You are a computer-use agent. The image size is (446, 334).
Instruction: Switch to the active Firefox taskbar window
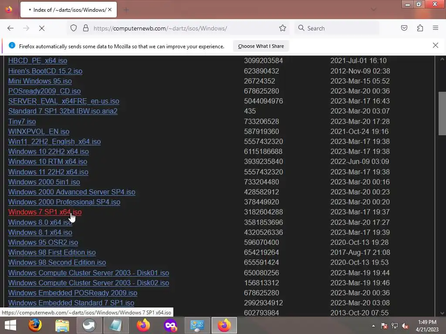[x=224, y=325]
